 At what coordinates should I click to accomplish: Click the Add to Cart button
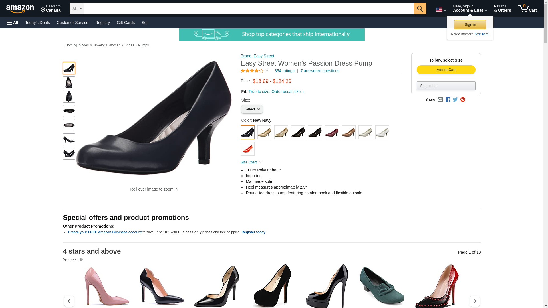446,70
